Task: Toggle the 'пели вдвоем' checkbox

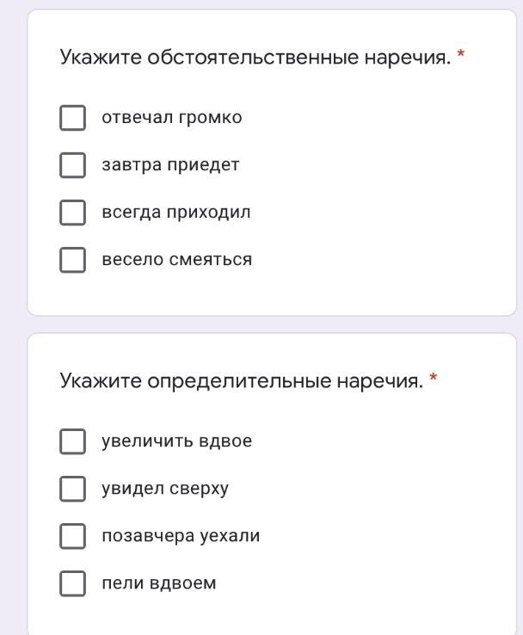Action: (73, 583)
